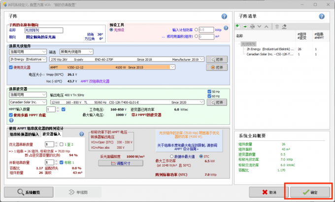Viewport: 335px width, 202px height.
Task: Rename the sub-array with the AB text icon
Action: point(252,27)
